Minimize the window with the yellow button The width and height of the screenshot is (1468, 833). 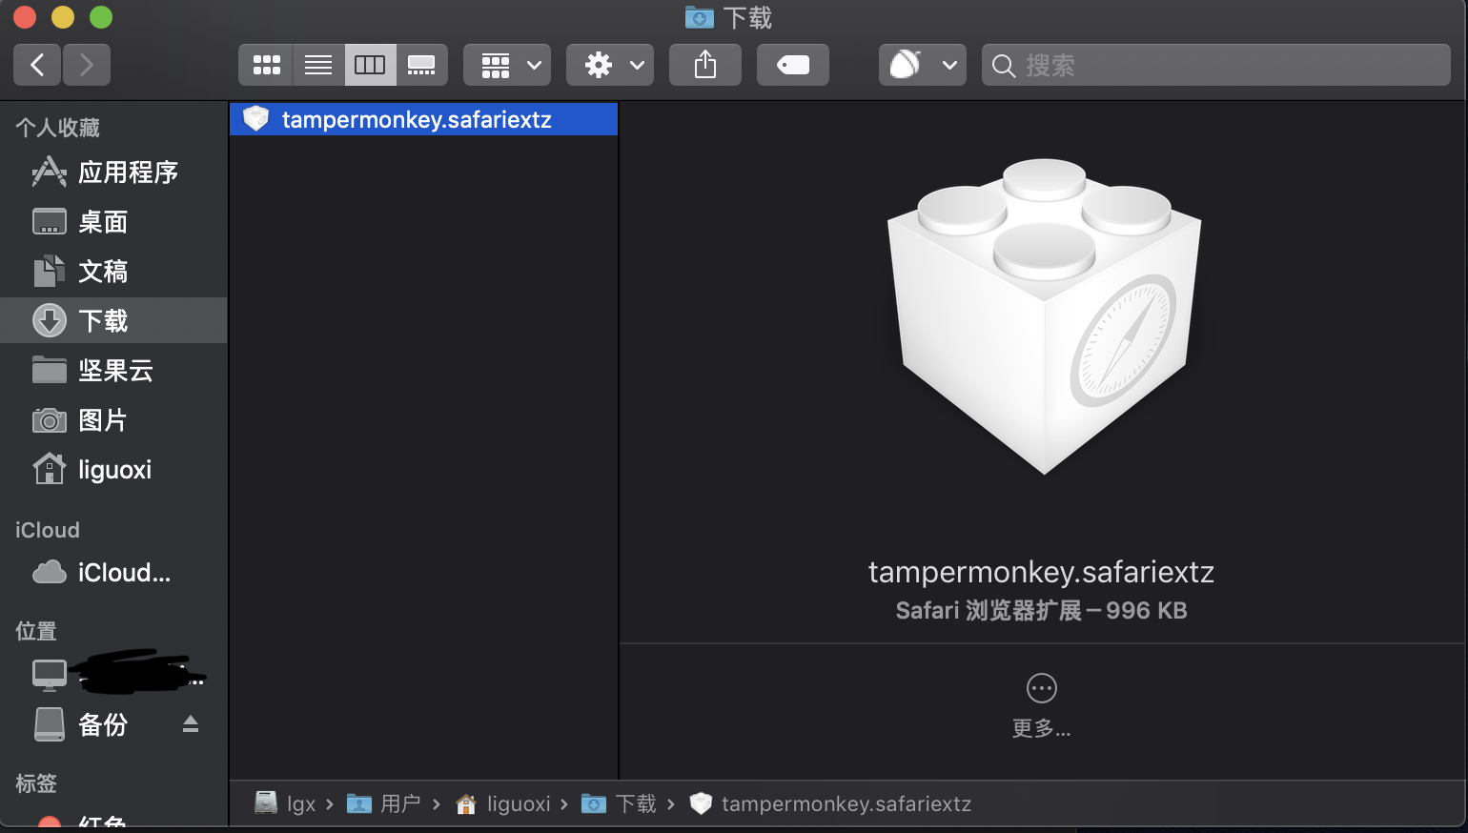pyautogui.click(x=63, y=17)
